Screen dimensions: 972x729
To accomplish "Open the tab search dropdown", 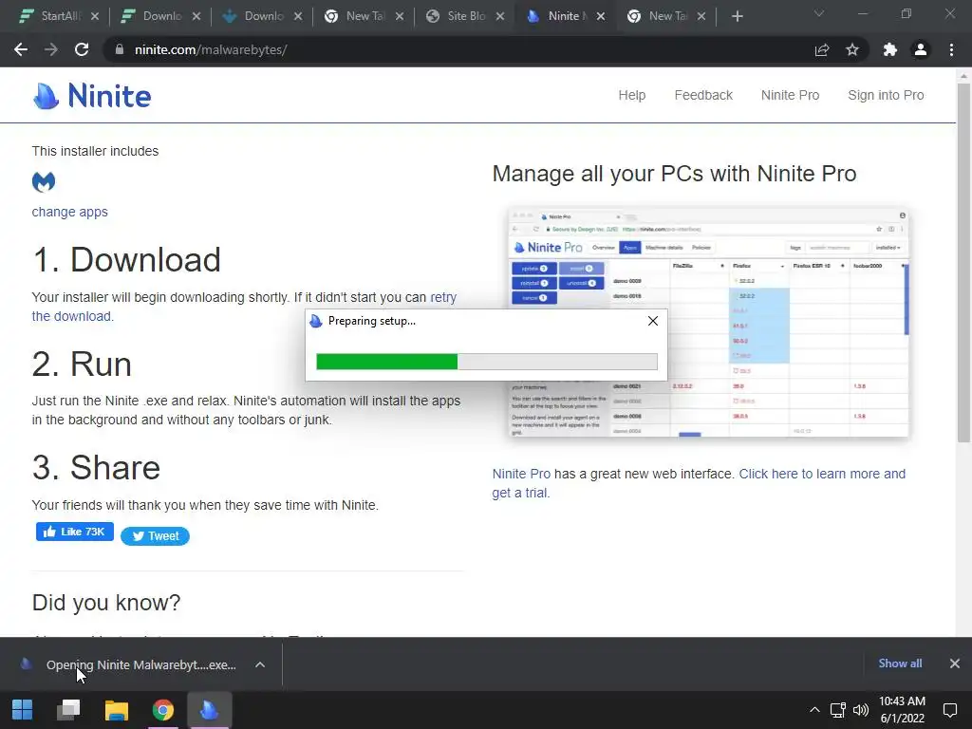I will [x=819, y=13].
